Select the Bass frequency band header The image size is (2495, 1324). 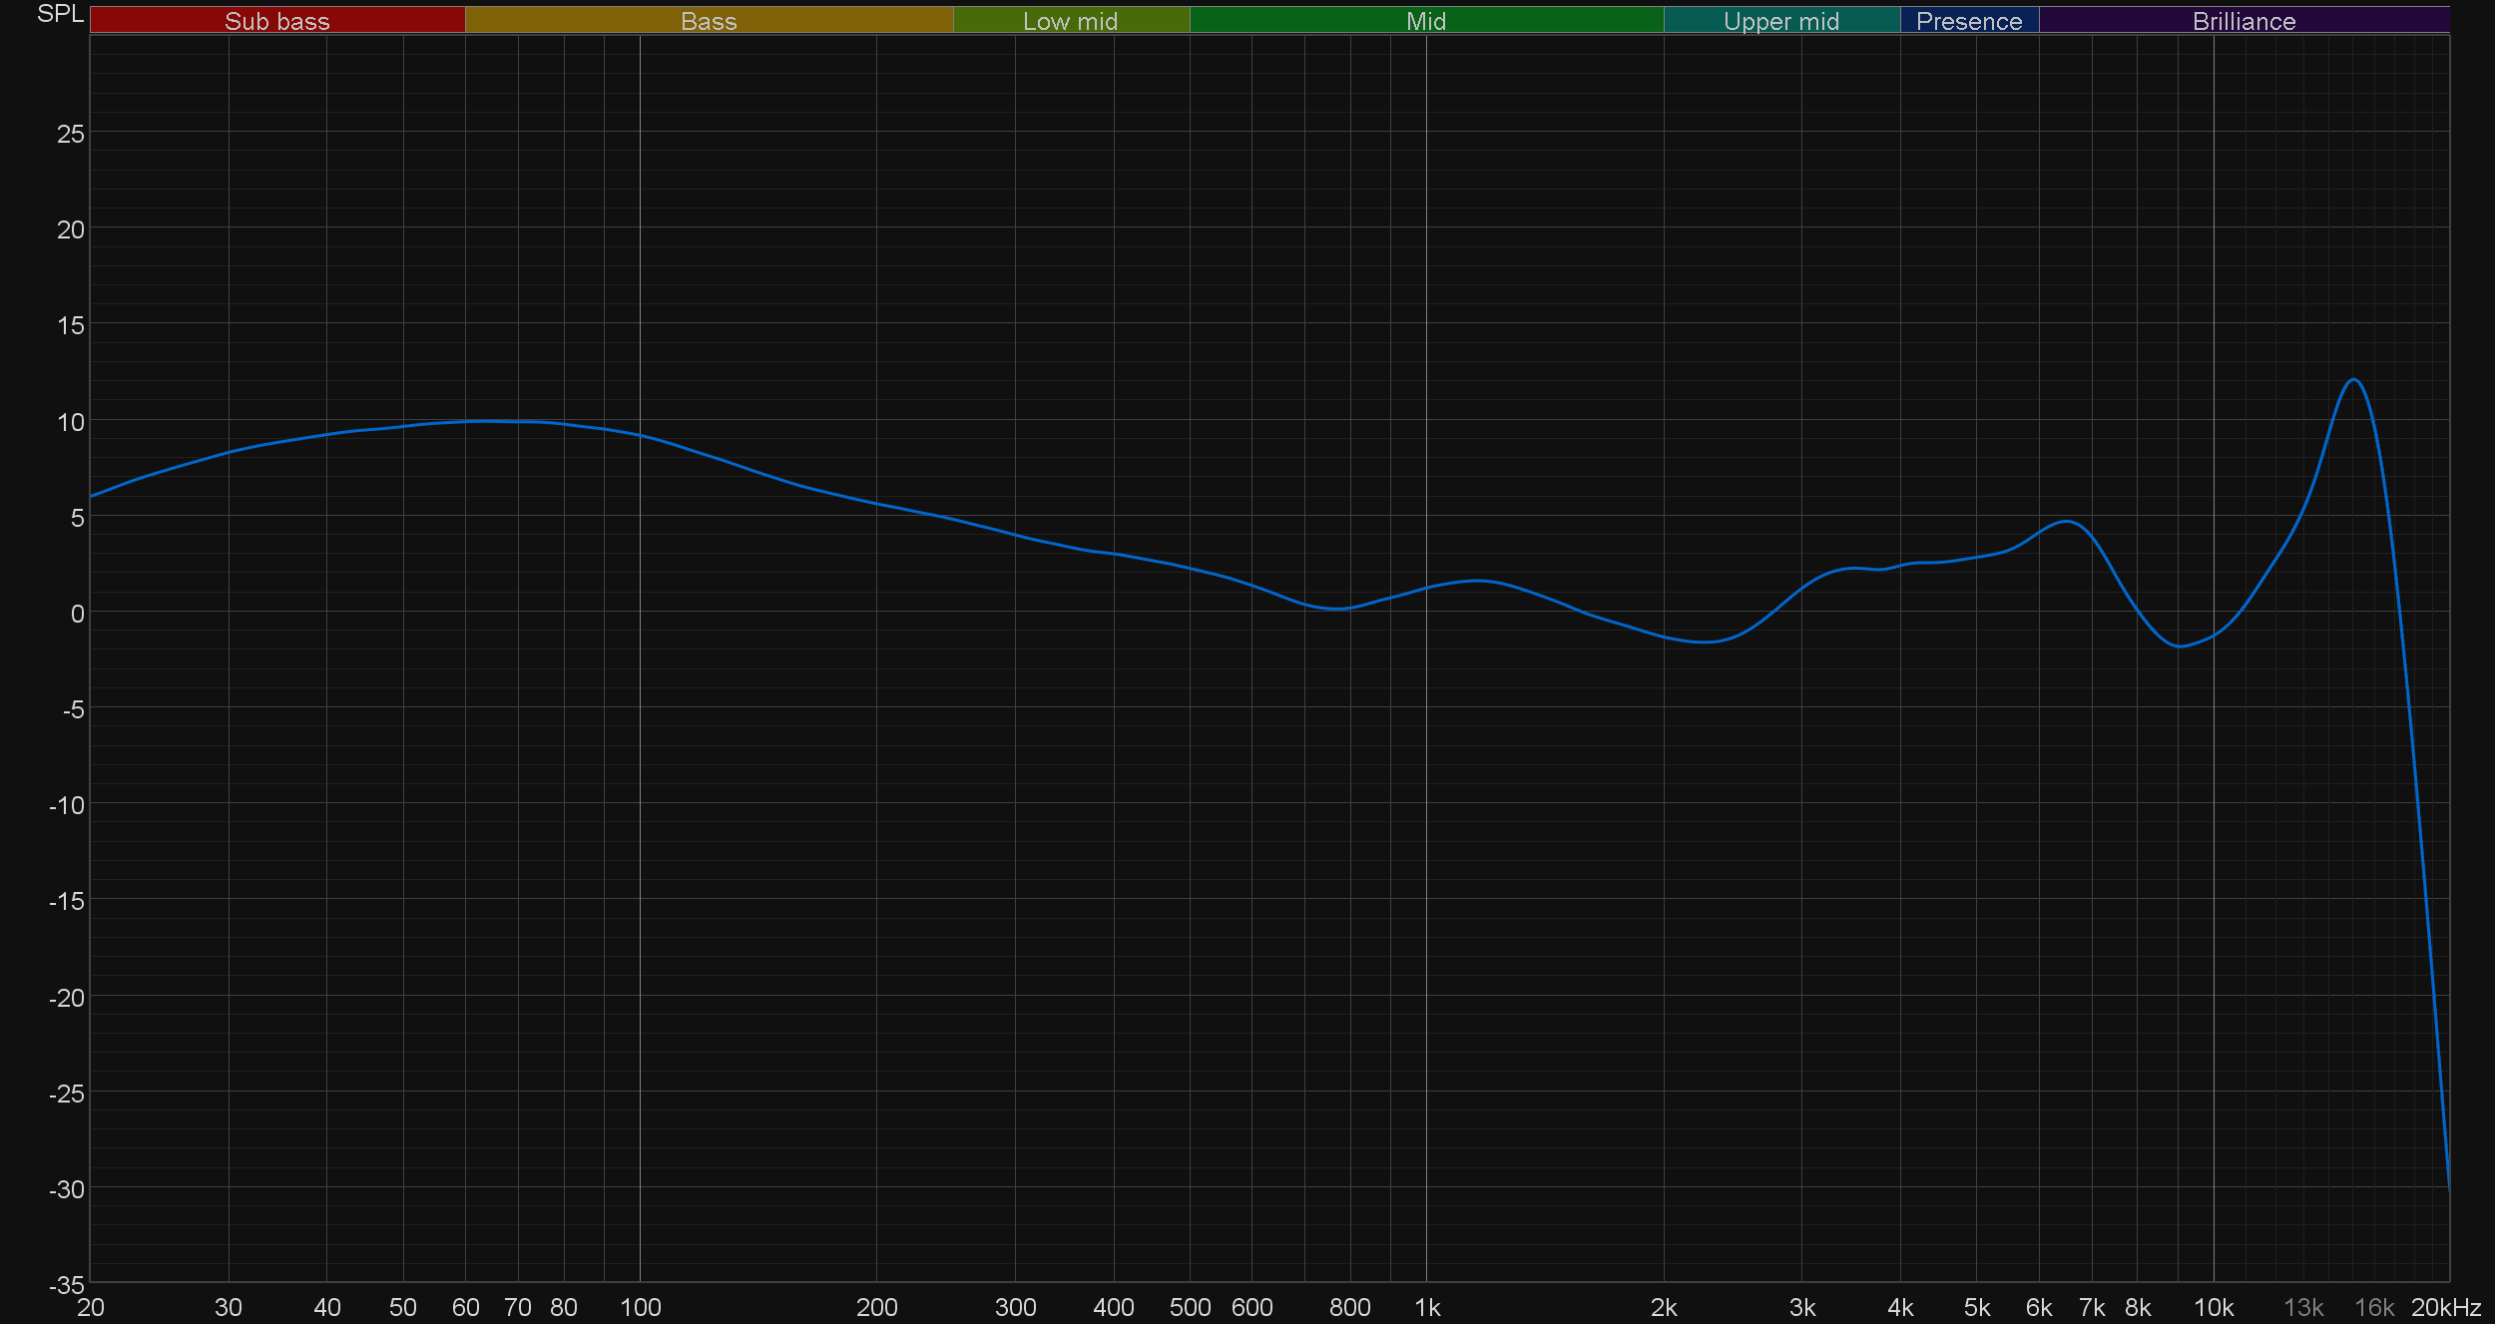tap(709, 21)
